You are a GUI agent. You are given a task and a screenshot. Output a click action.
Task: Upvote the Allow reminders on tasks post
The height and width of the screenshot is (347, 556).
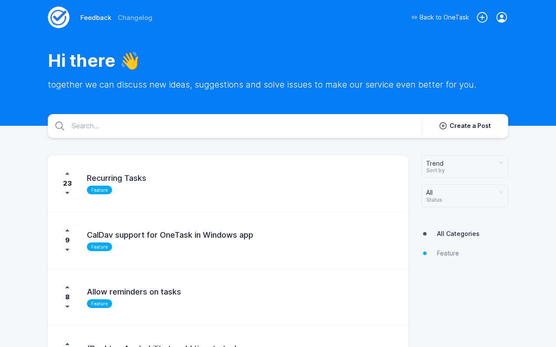67,287
